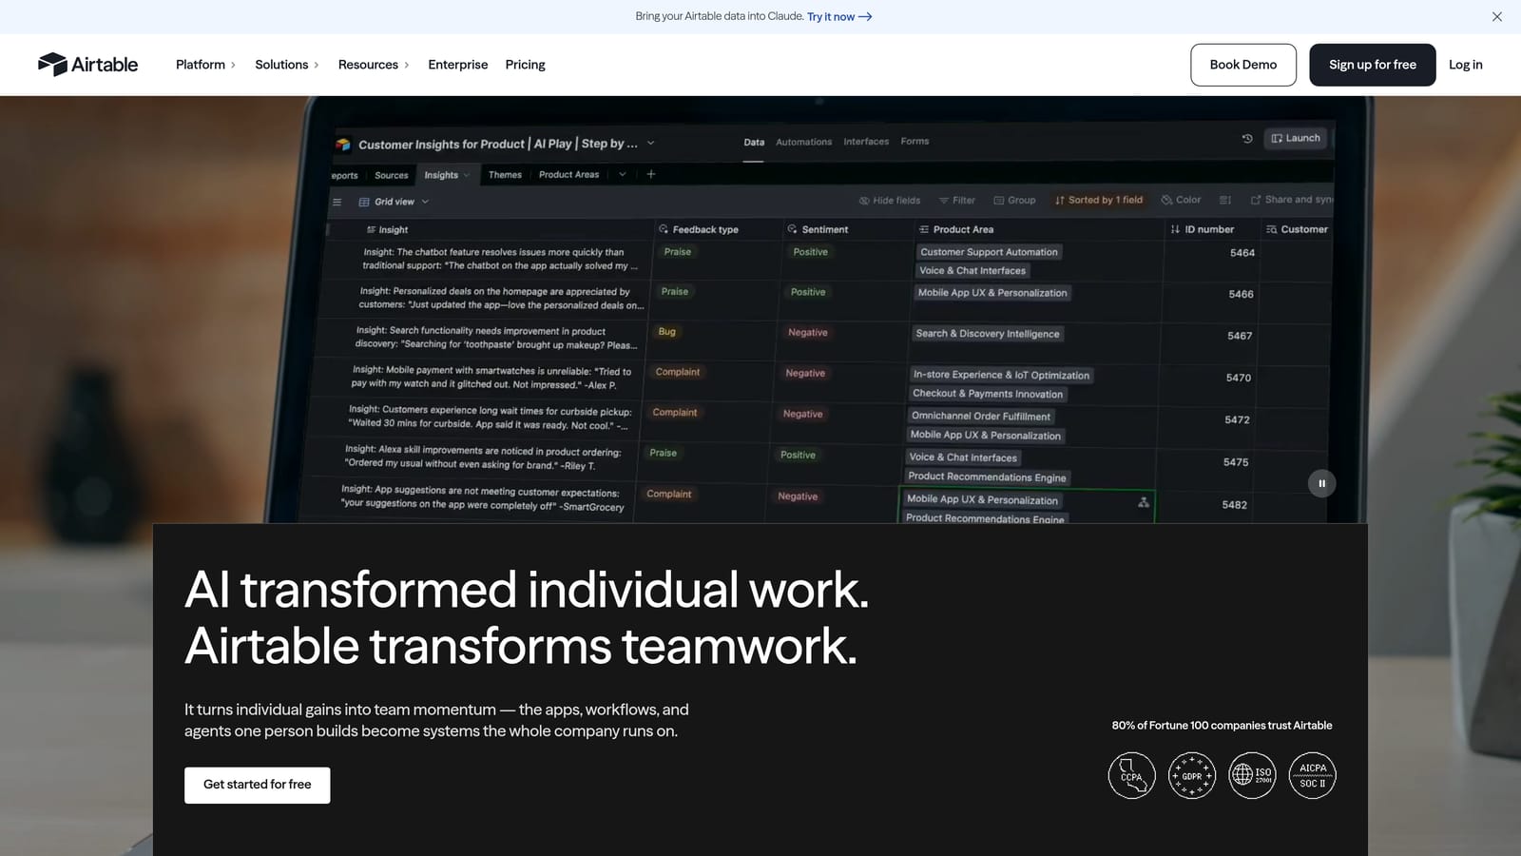Image resolution: width=1521 pixels, height=856 pixels.
Task: Click Share and sync in the toolbar
Action: (x=1291, y=200)
